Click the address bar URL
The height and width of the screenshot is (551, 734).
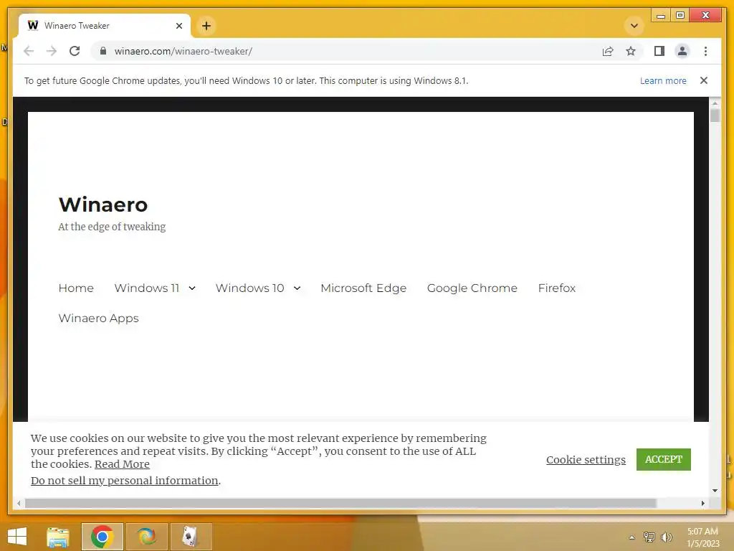tap(183, 51)
